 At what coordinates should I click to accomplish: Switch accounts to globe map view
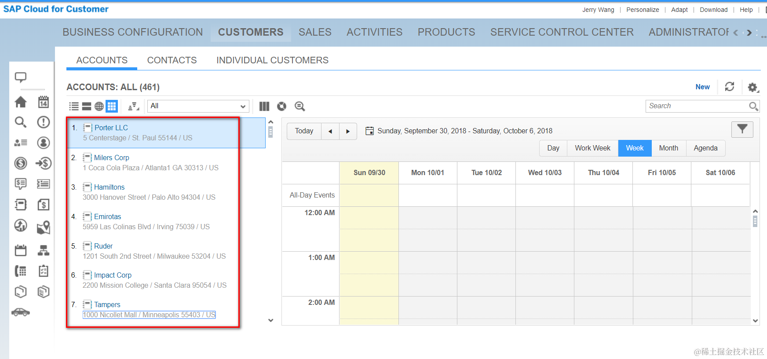pyautogui.click(x=99, y=106)
